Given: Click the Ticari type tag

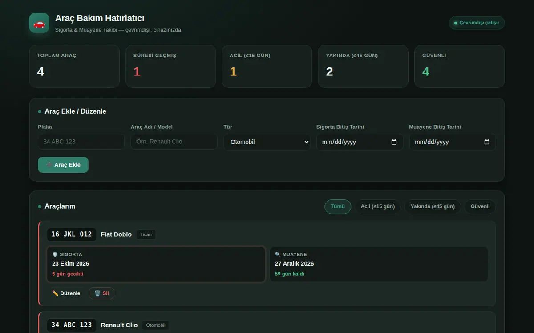Looking at the screenshot, I should [x=146, y=234].
